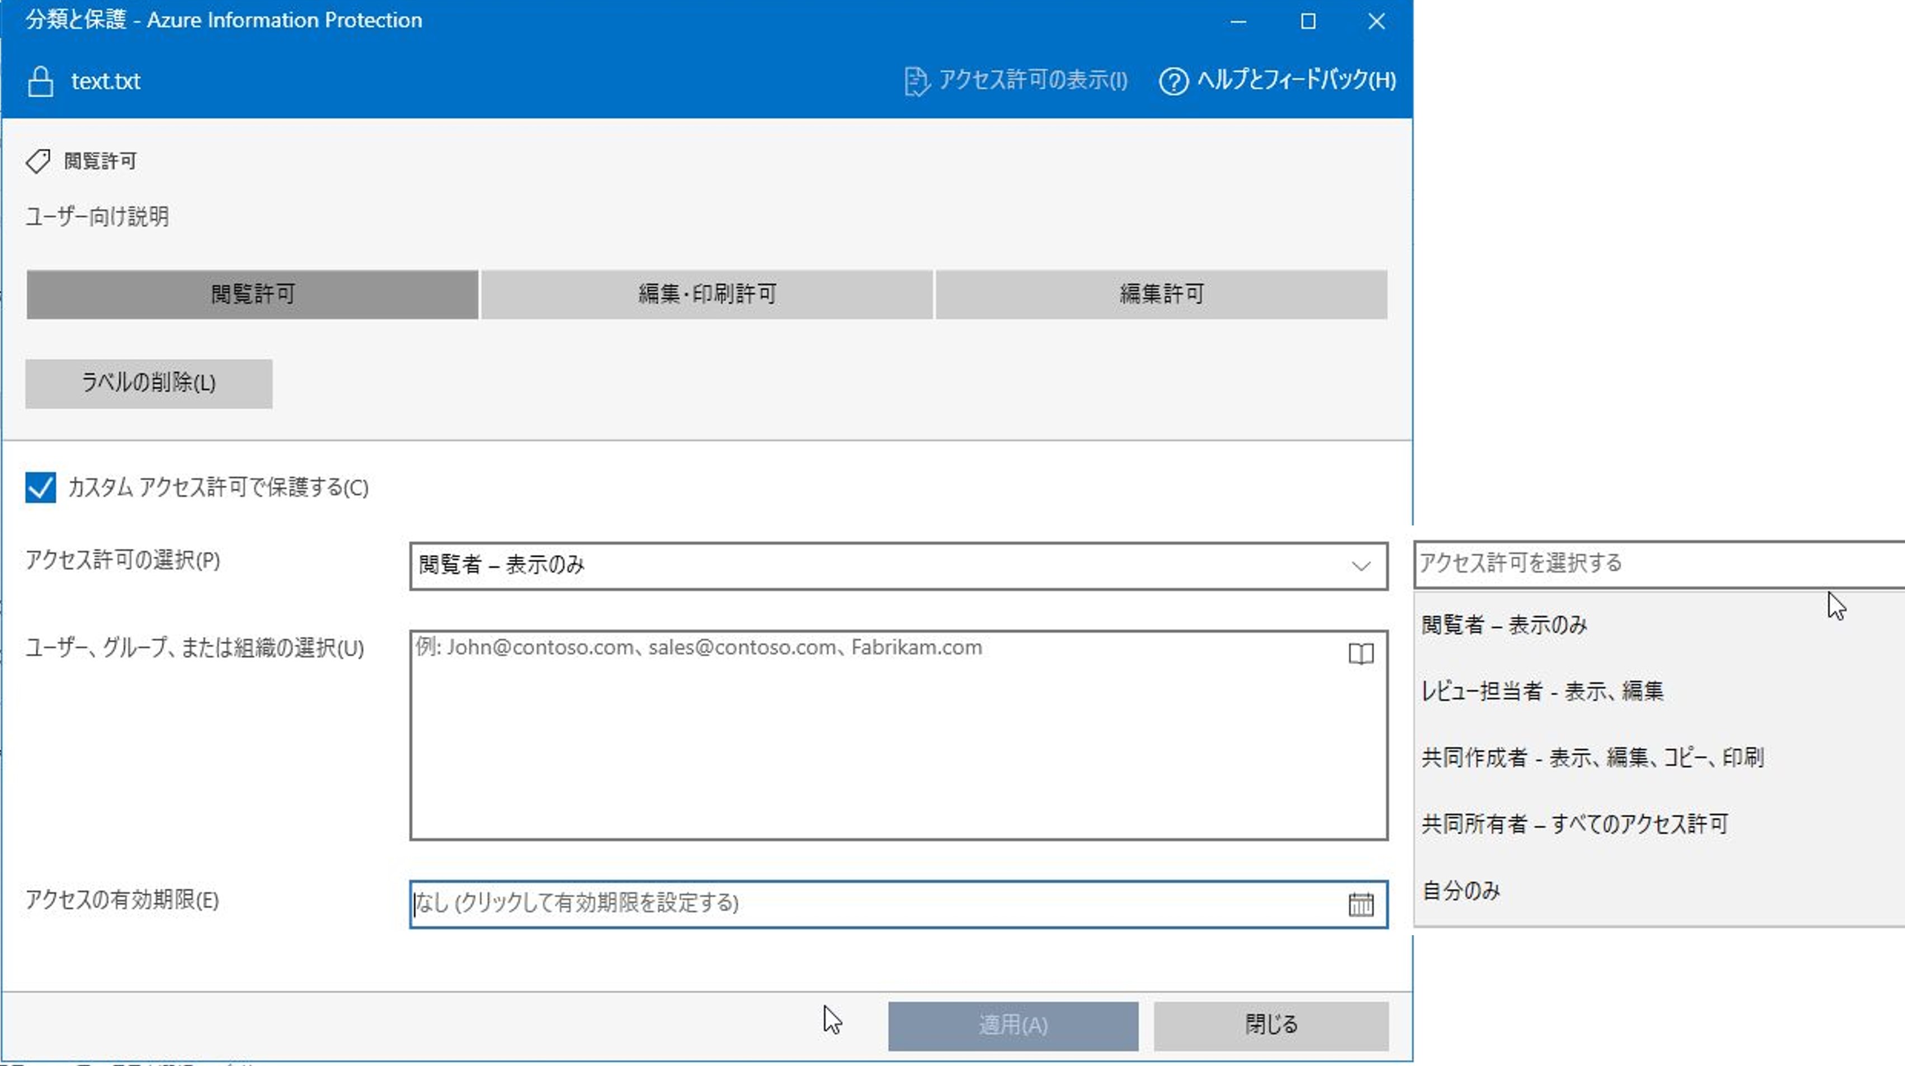Choose 共同作成者 option from list
Image resolution: width=1905 pixels, height=1066 pixels.
[x=1659, y=758]
